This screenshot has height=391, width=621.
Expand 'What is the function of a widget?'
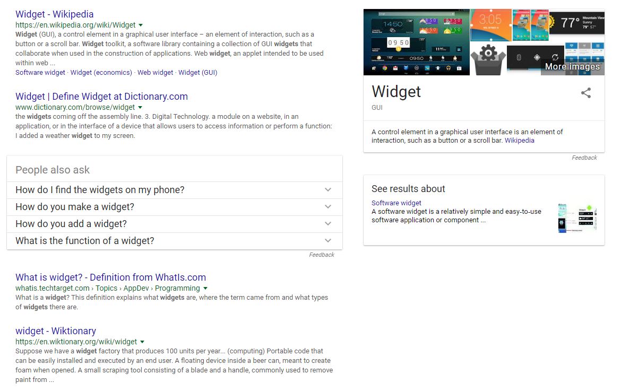[x=175, y=241]
